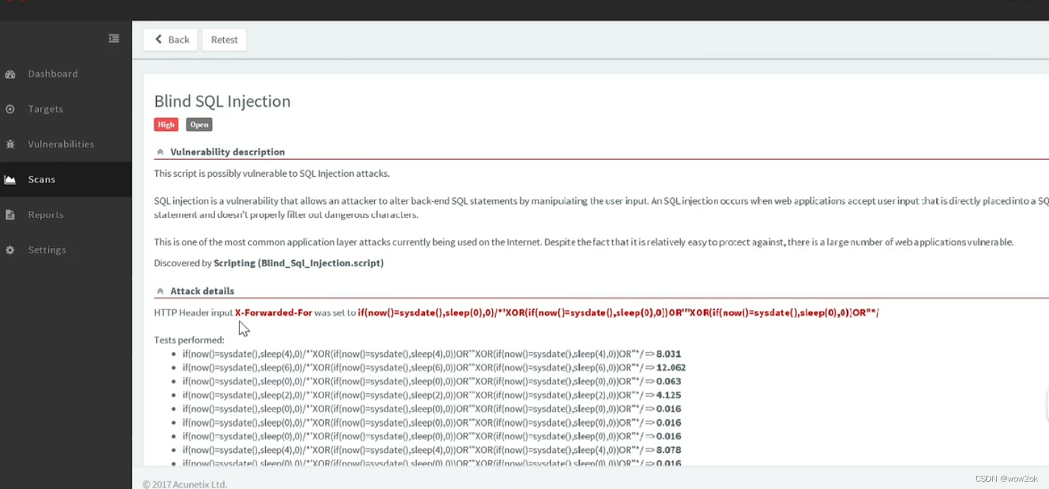Collapse the sidebar with the hamburger icon
1049x489 pixels.
coord(113,38)
